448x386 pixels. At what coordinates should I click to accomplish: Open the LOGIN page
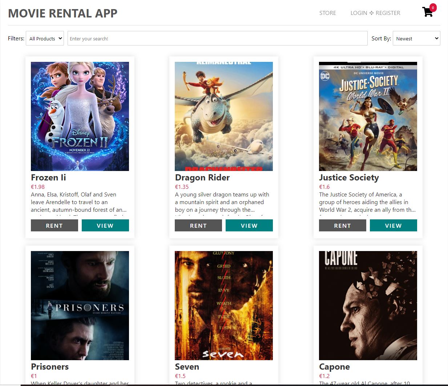pos(358,13)
